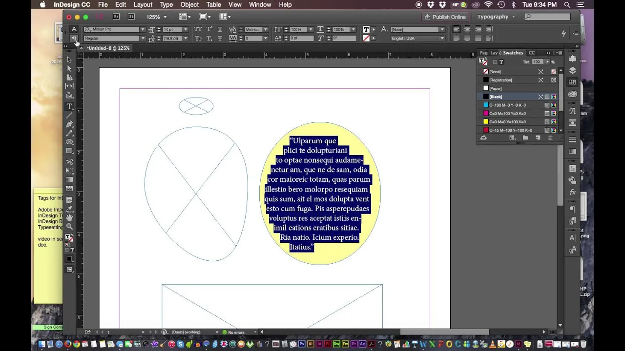625x351 pixels.
Task: Click New Color Group folder icon
Action: tap(525, 138)
